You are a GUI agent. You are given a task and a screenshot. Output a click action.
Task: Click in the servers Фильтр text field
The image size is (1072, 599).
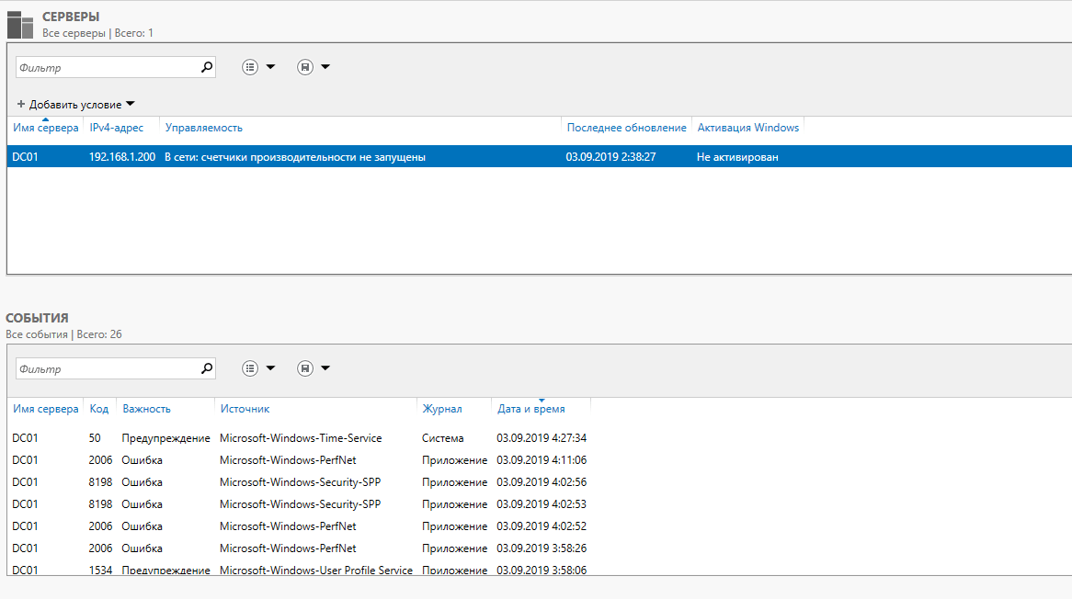click(x=106, y=67)
